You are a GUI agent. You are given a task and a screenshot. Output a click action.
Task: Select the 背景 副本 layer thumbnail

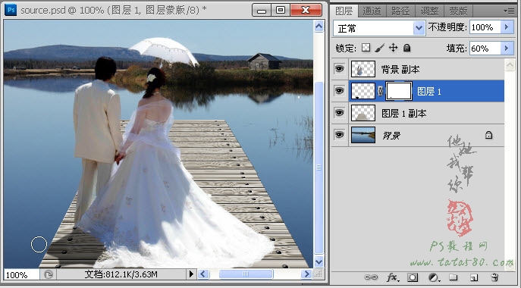point(363,69)
